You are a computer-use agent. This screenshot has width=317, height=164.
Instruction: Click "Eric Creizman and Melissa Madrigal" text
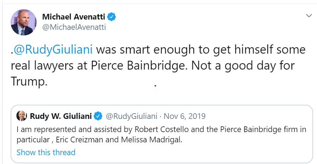116,140
